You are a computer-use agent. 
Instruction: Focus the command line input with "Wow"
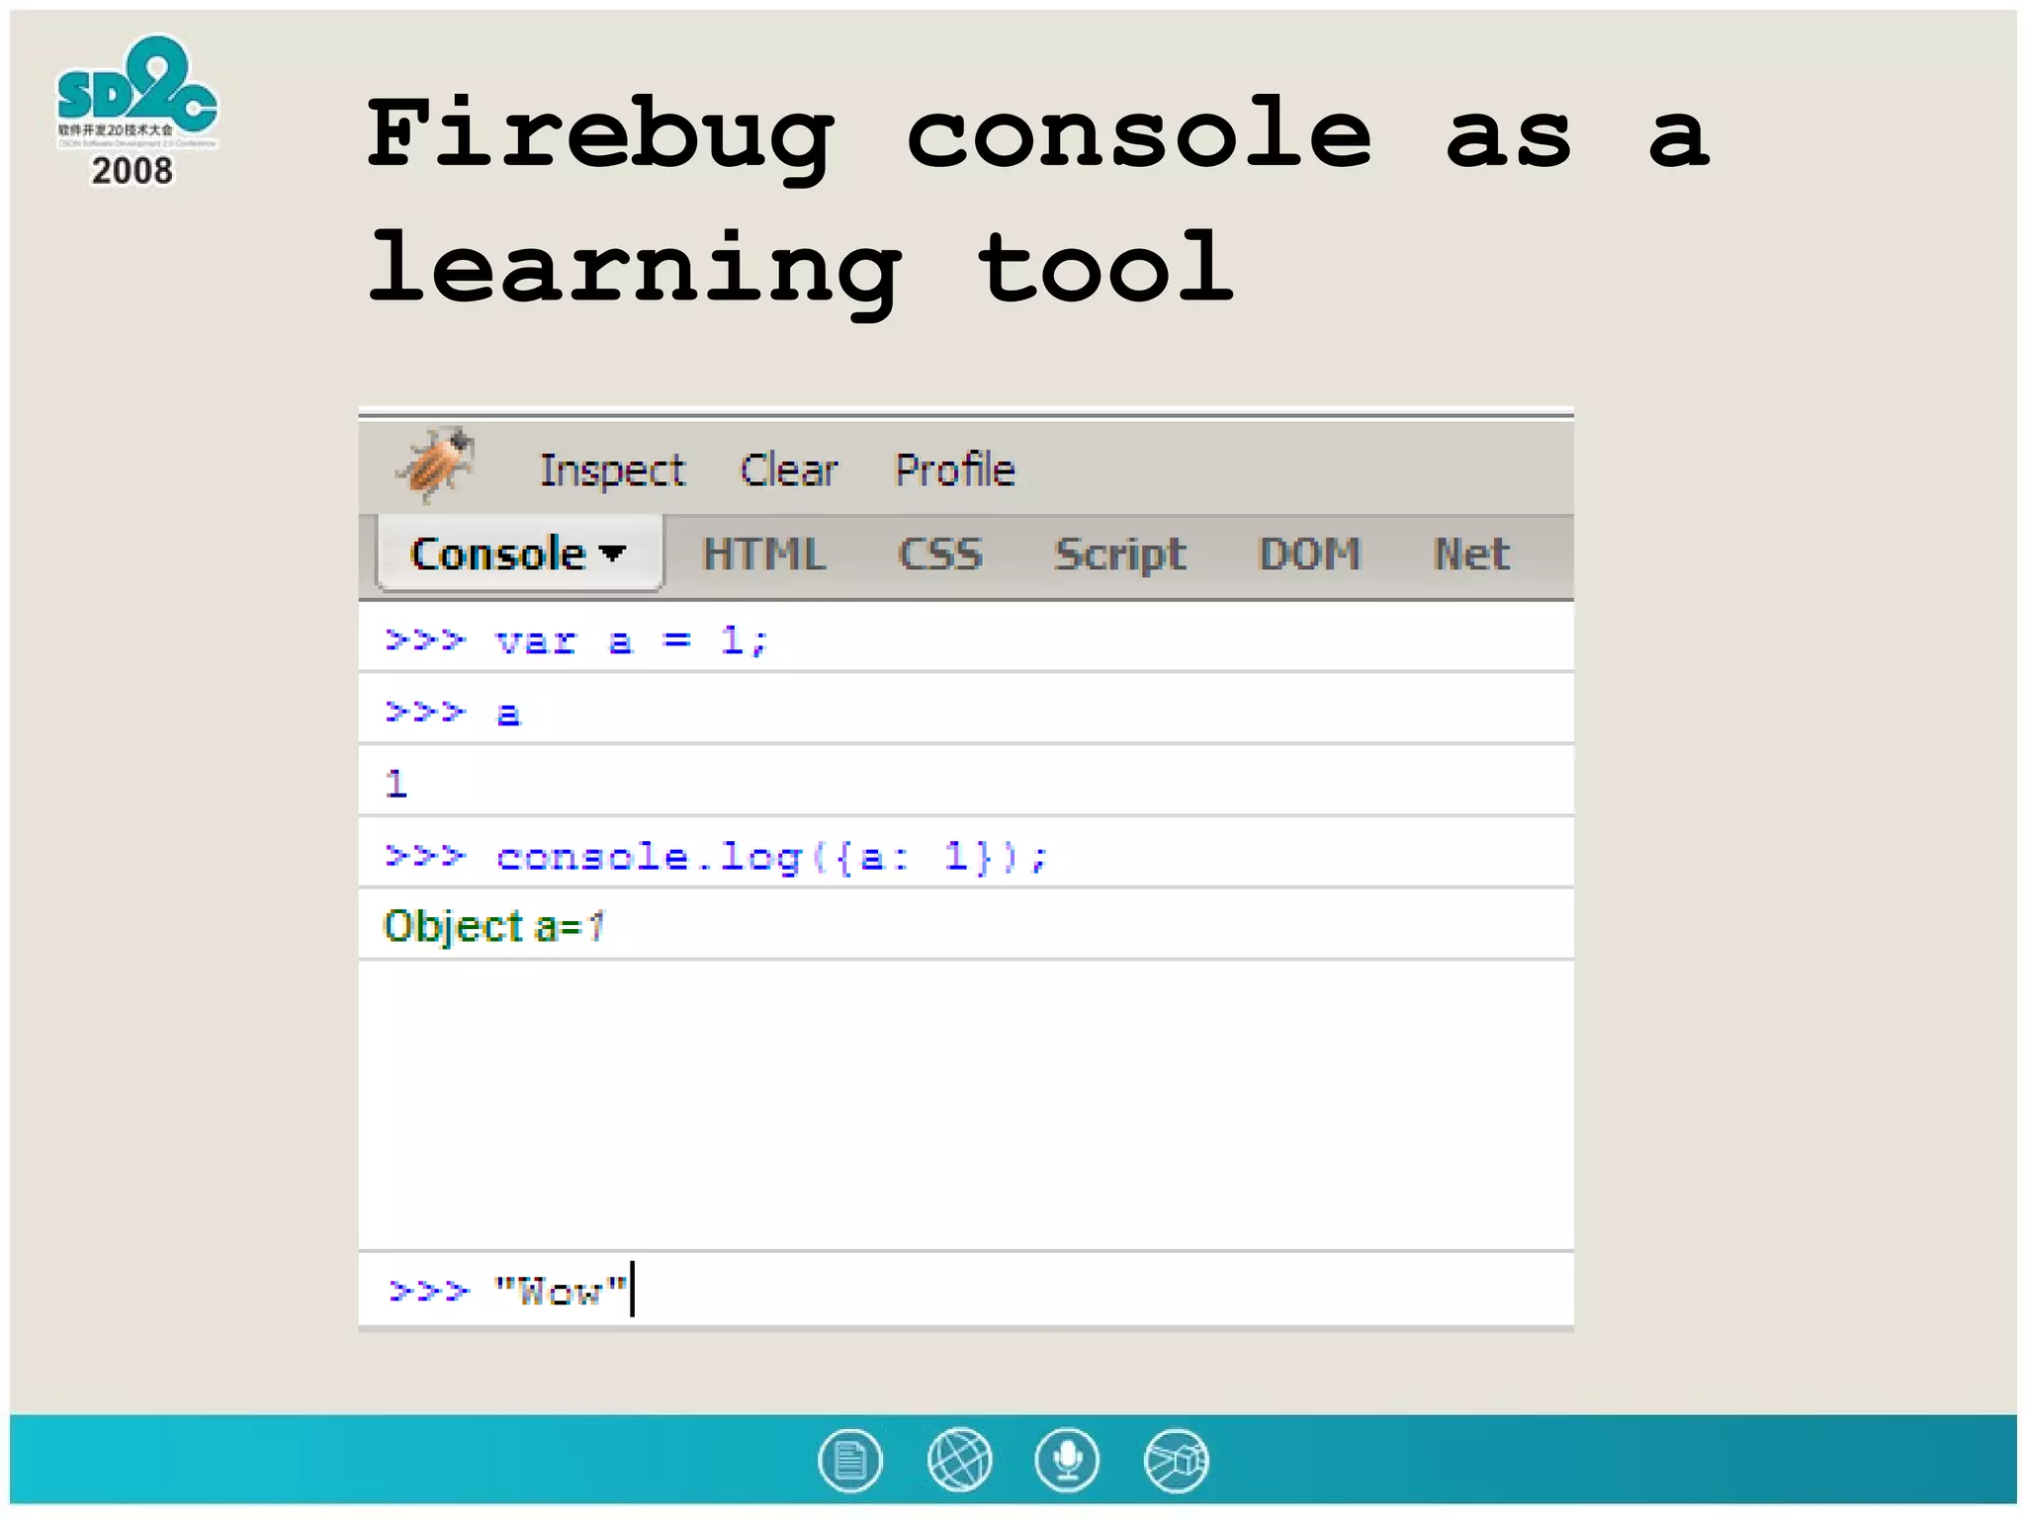[x=966, y=1290]
